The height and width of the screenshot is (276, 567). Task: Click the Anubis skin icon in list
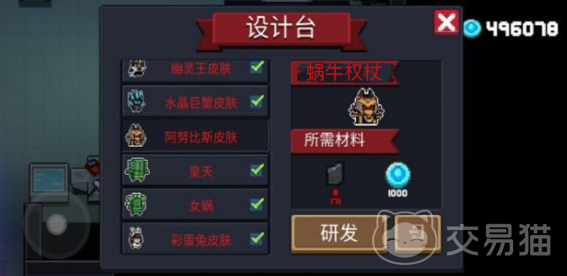point(136,135)
